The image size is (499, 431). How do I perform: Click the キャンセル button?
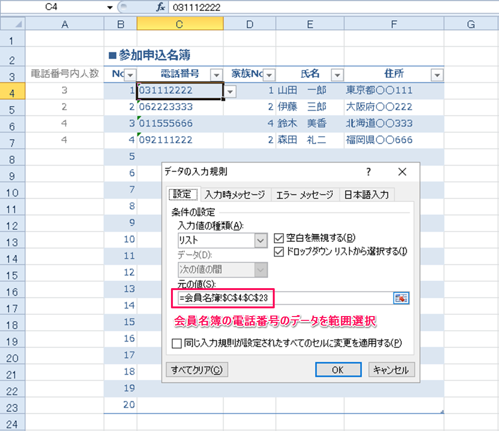(x=391, y=369)
